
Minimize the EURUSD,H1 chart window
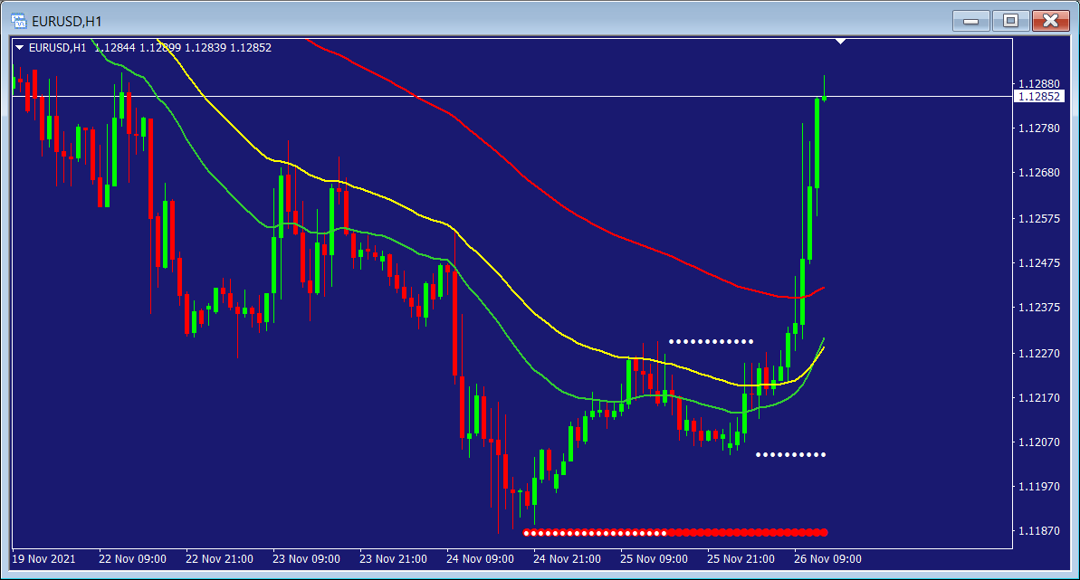coord(973,20)
